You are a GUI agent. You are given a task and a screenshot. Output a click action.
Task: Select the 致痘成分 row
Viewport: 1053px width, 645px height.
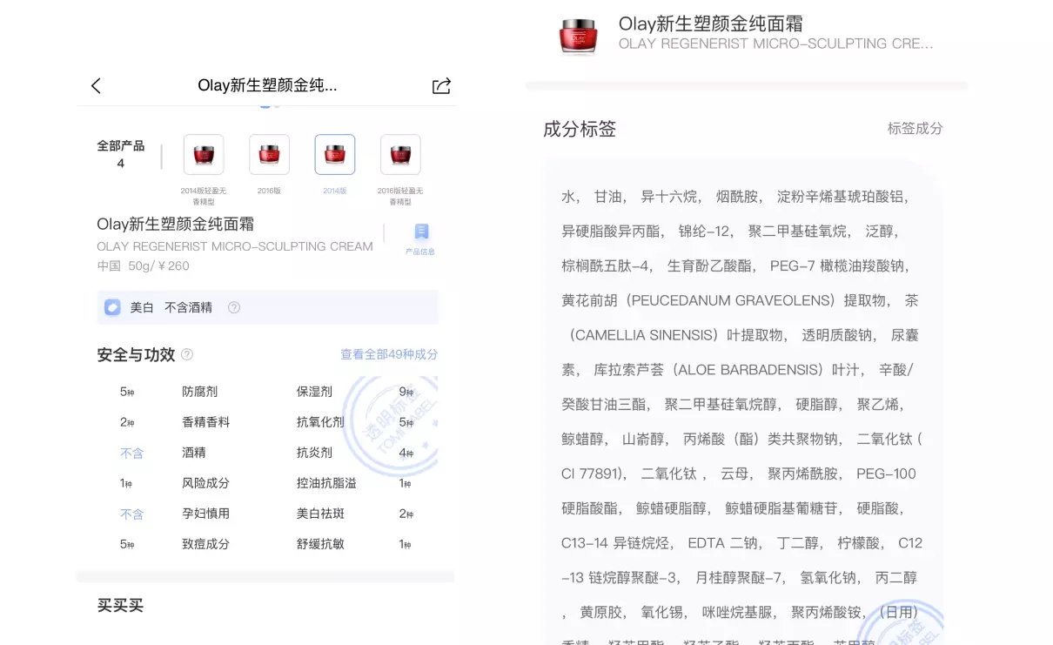pos(176,544)
